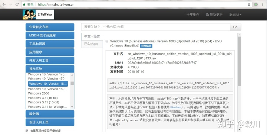
Task: Click the ISO file name text
Action: click(x=179, y=56)
